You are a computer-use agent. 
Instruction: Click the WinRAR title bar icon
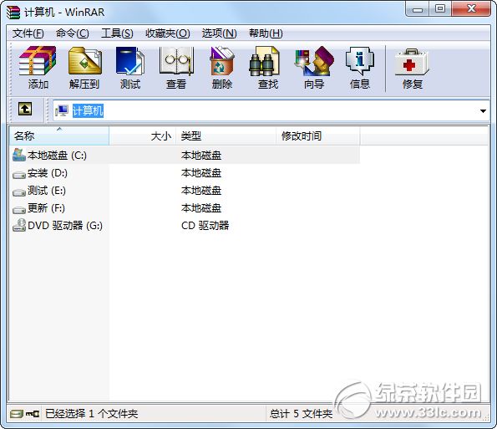point(13,13)
